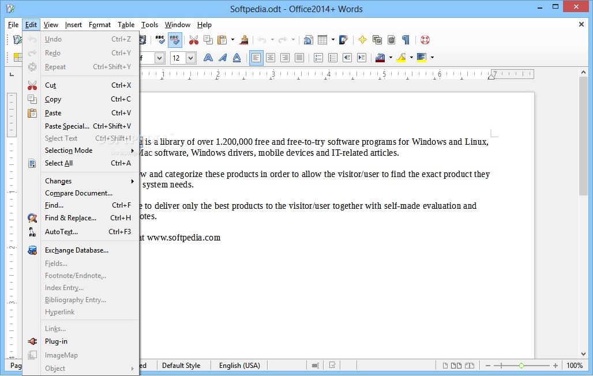Set paragraph alignment to Centered
Viewport: 593px width, 376px height.
click(x=271, y=58)
